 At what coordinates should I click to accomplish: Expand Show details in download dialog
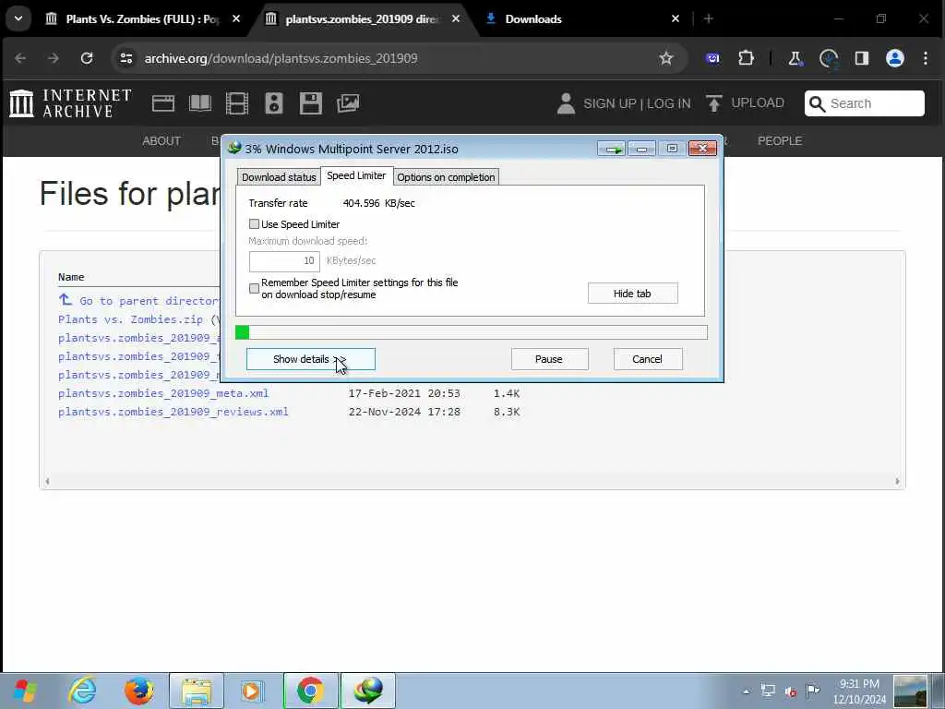pos(310,359)
